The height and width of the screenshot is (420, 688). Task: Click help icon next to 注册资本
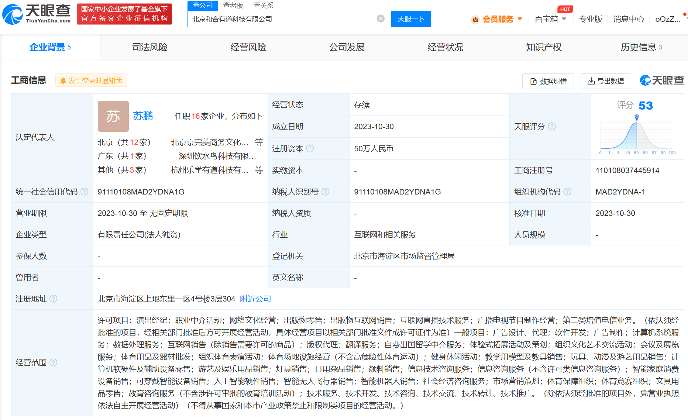(x=310, y=148)
